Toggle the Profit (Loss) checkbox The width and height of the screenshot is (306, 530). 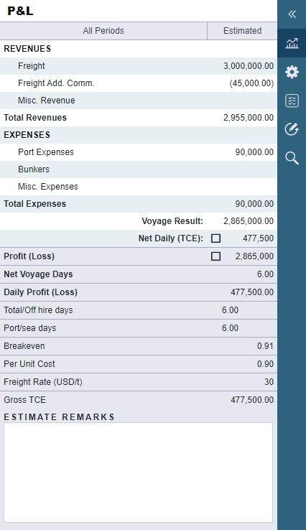215,256
